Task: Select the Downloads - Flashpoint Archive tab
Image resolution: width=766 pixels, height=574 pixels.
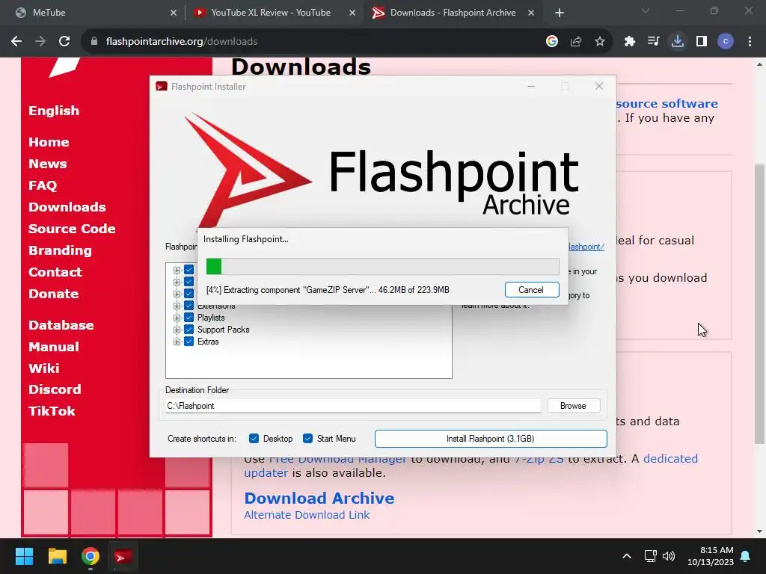Action: pyautogui.click(x=453, y=13)
